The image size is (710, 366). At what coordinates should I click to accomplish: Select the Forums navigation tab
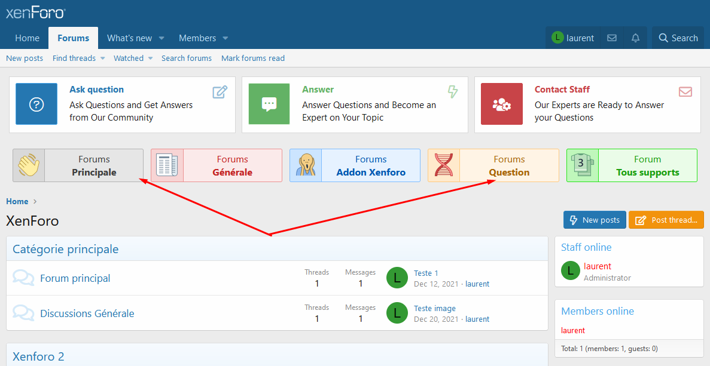pyautogui.click(x=74, y=38)
